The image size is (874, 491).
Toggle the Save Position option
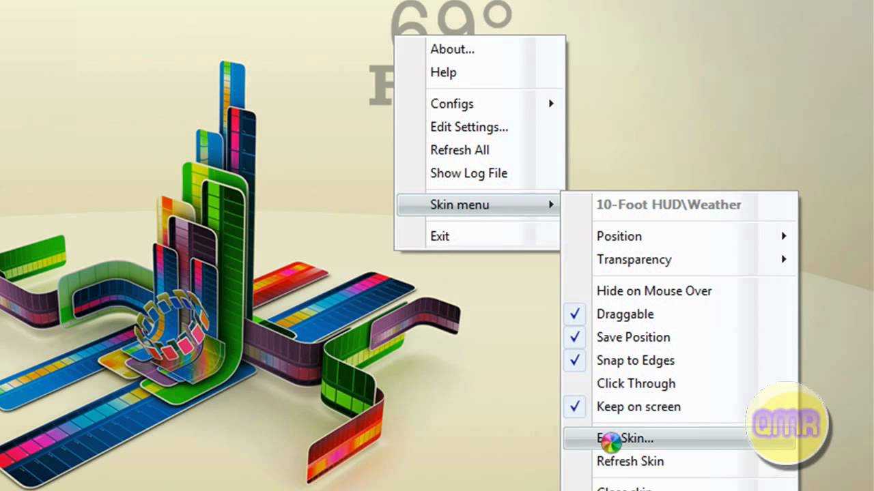tap(679, 337)
